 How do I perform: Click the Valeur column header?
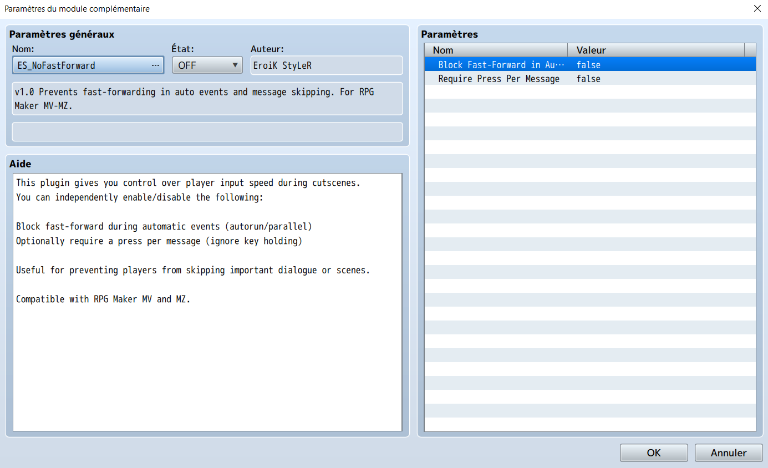click(x=656, y=50)
